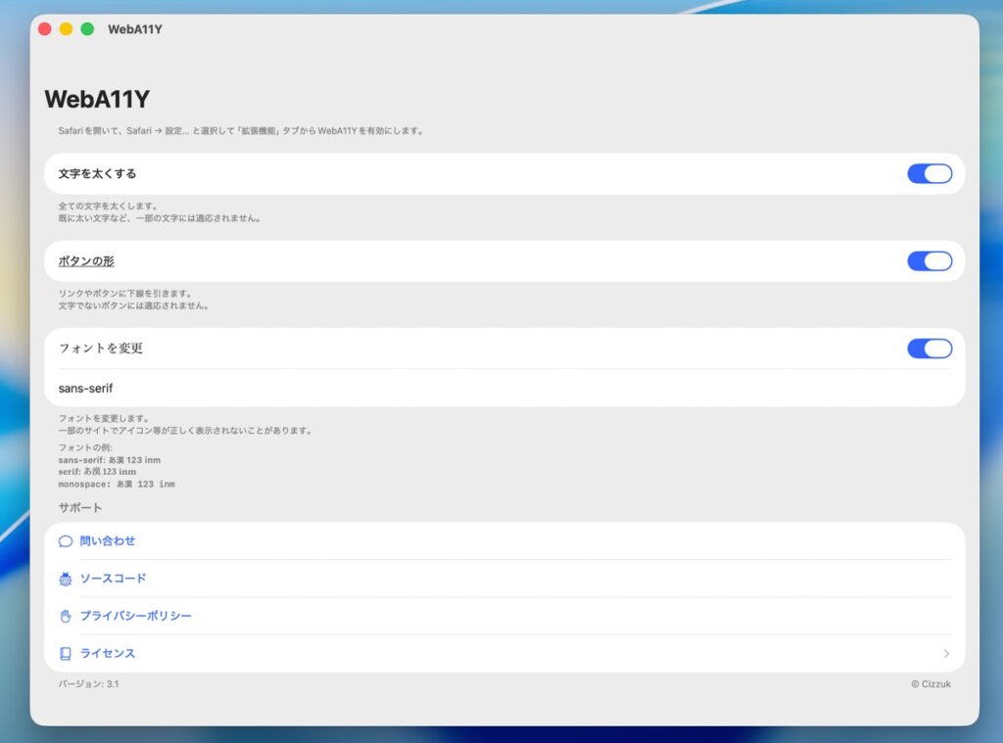This screenshot has height=743, width=1003.
Task: Toggle the 文字を太くする switch
Action: [929, 173]
